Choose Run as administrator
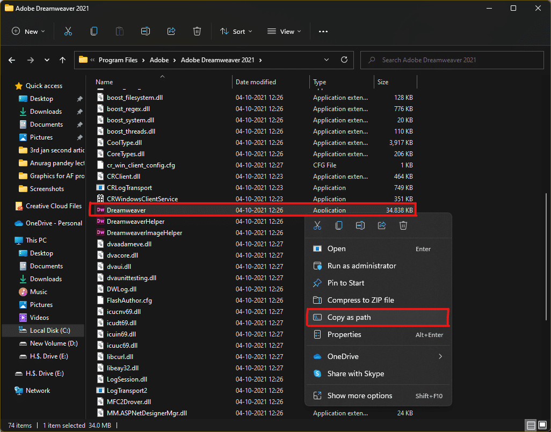Screen dimensions: 551x432 [x=361, y=266]
